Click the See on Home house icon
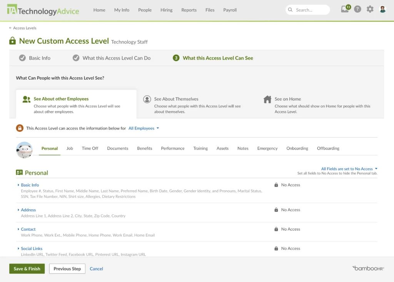 click(x=267, y=99)
